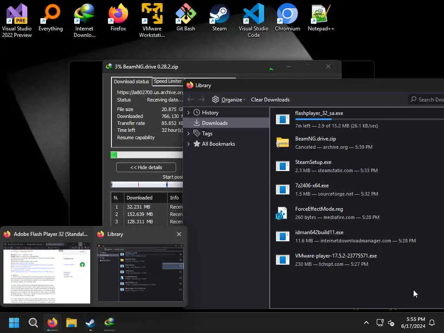
Task: Select History in the Library sidebar
Action: tap(226, 113)
